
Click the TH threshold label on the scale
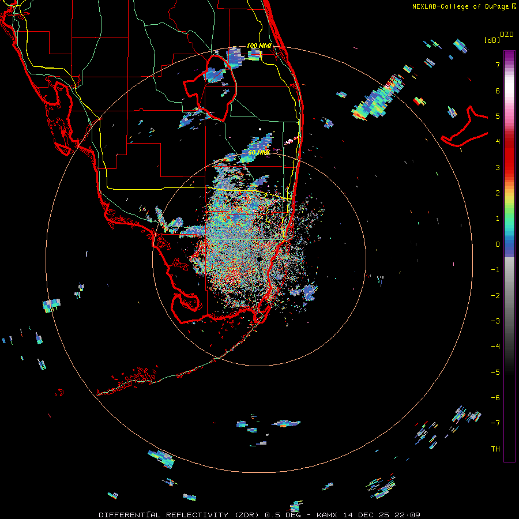[495, 449]
